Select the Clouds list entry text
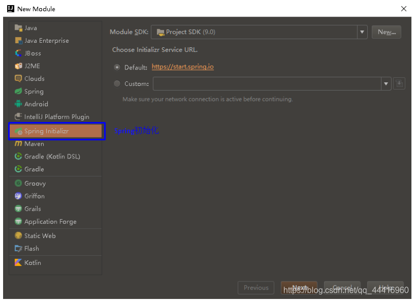Image resolution: width=414 pixels, height=300 pixels. point(34,78)
